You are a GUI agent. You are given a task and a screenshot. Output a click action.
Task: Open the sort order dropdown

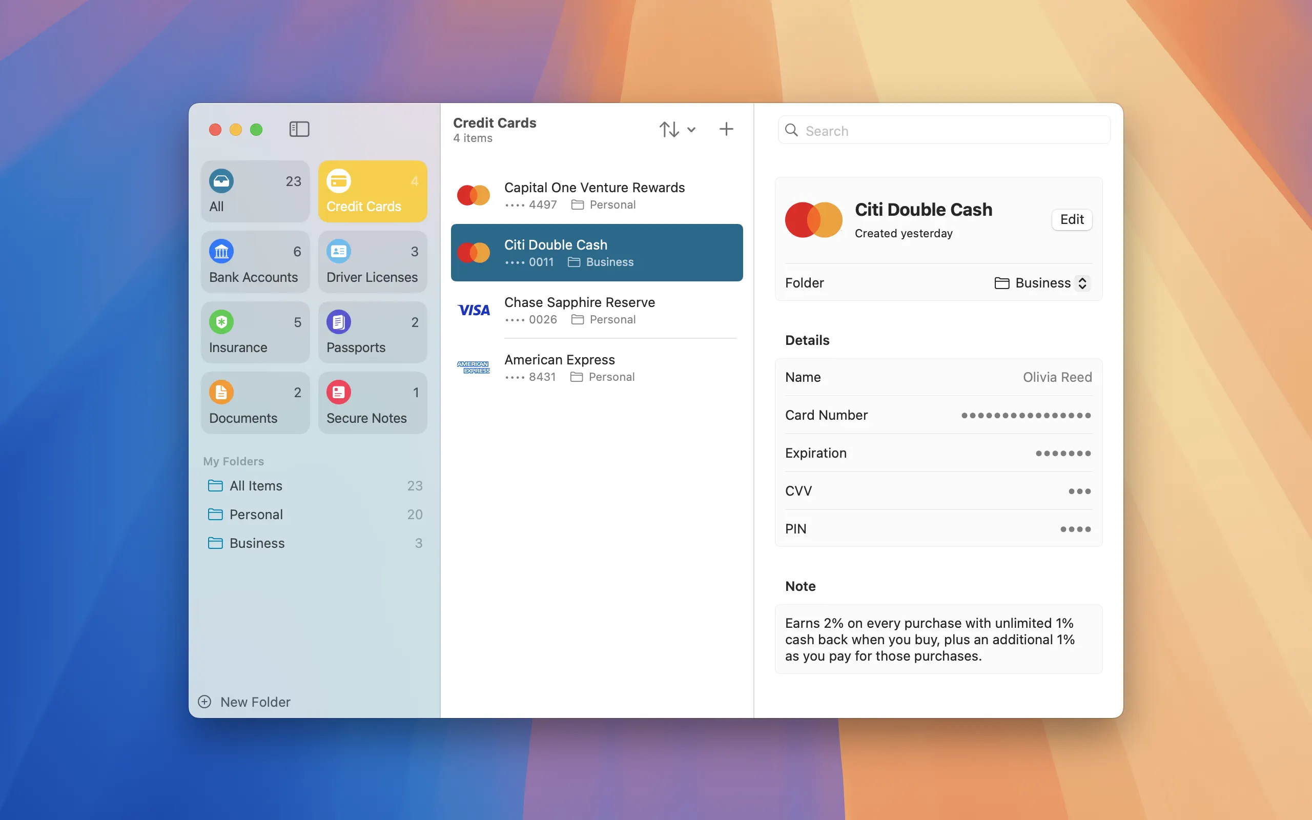677,129
